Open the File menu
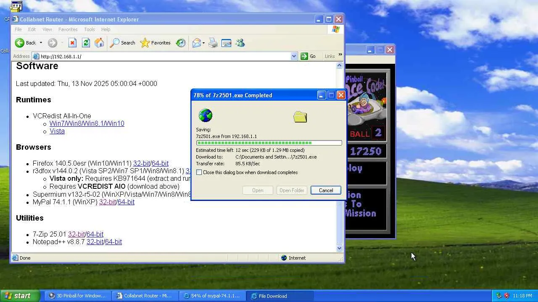 (18, 29)
